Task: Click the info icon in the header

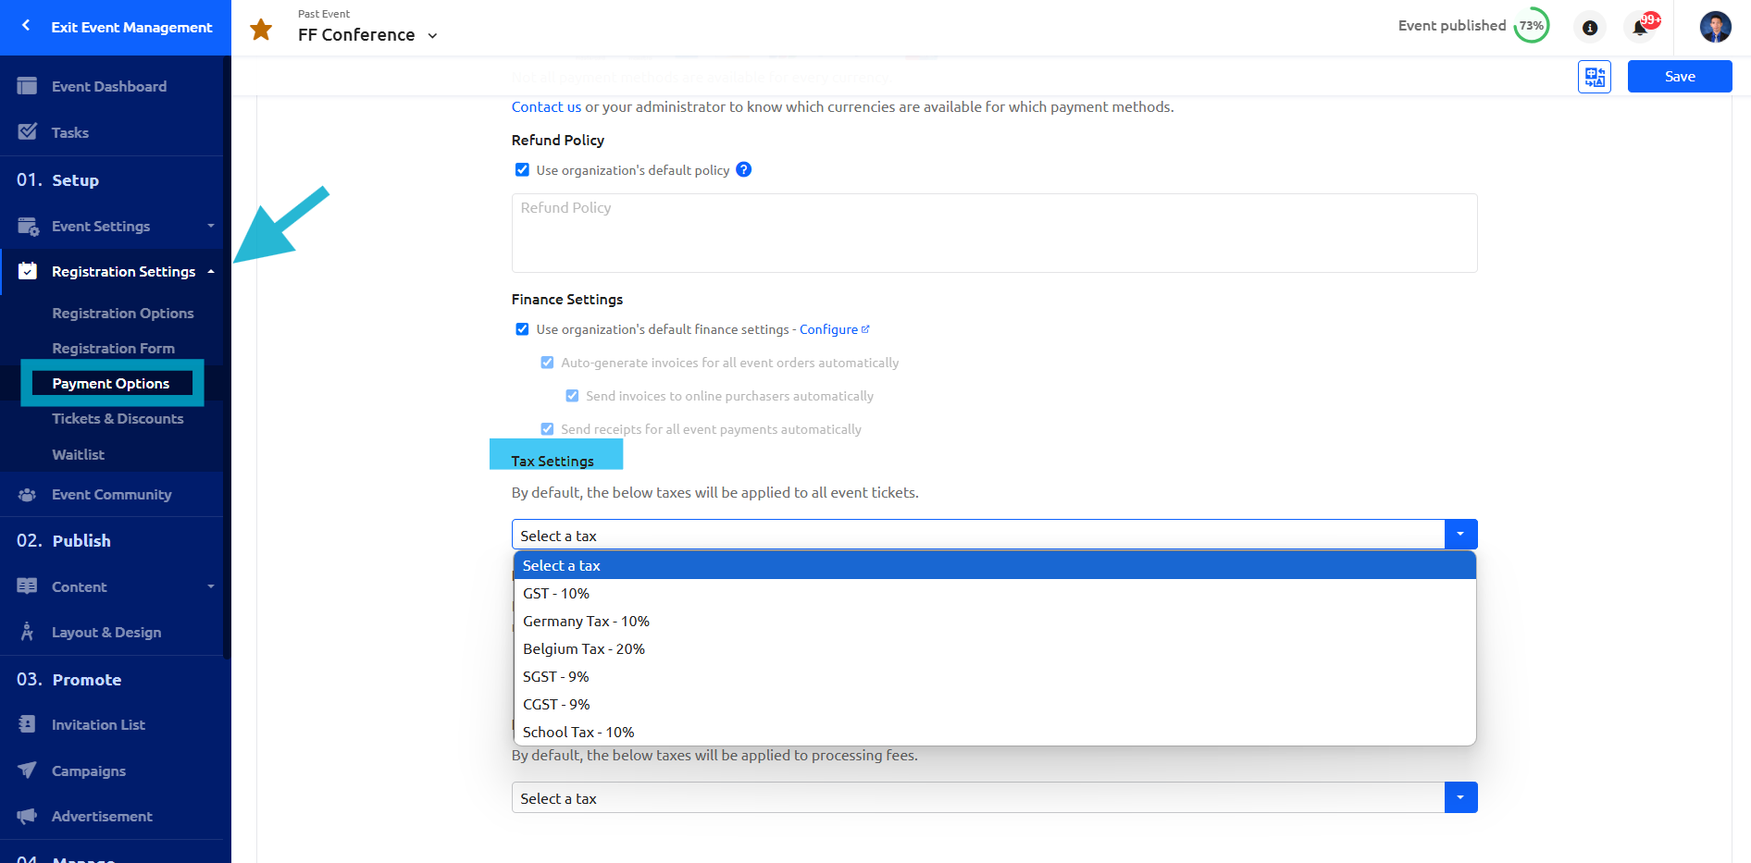Action: [x=1589, y=28]
